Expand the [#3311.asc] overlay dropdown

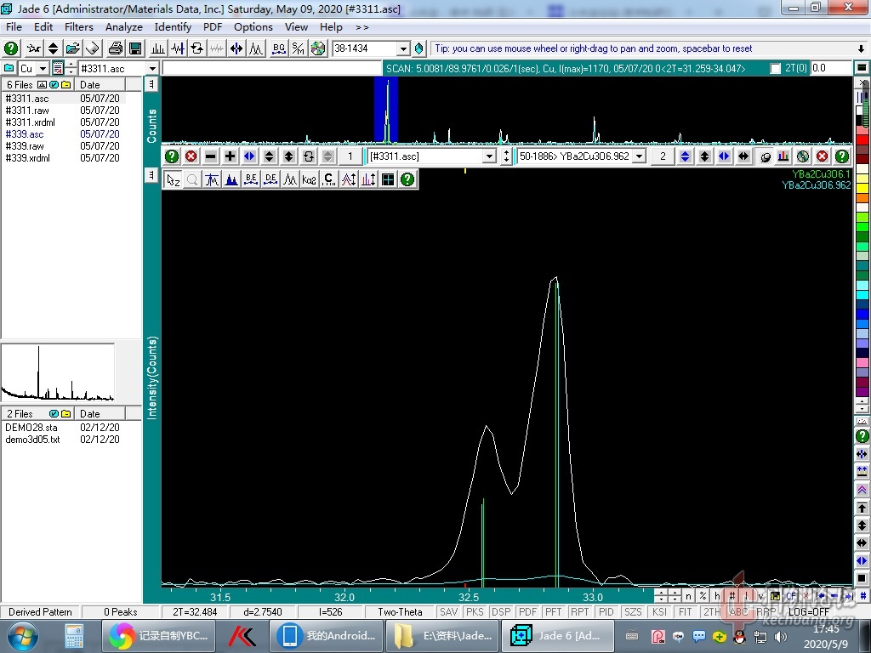tap(489, 156)
